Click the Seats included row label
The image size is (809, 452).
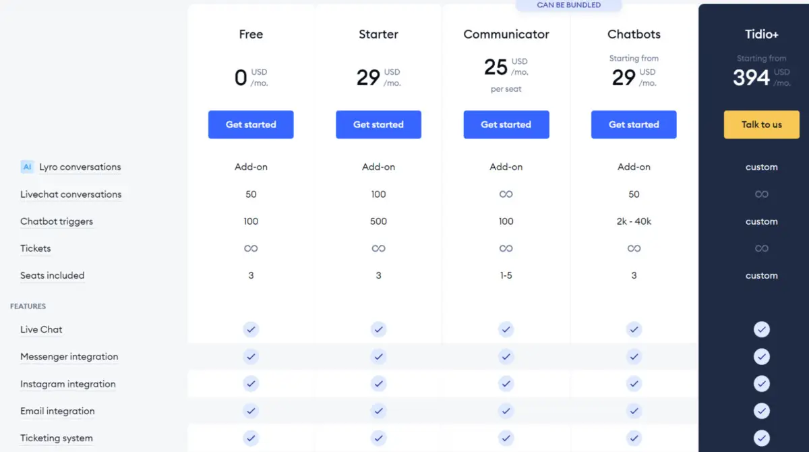click(x=53, y=275)
